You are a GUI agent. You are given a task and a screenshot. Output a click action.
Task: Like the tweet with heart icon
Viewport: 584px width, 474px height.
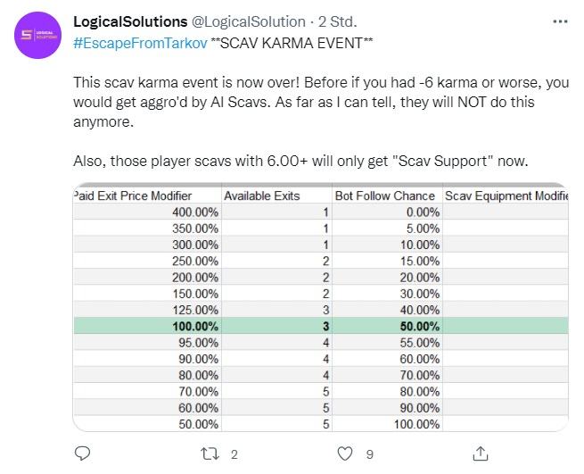[344, 453]
